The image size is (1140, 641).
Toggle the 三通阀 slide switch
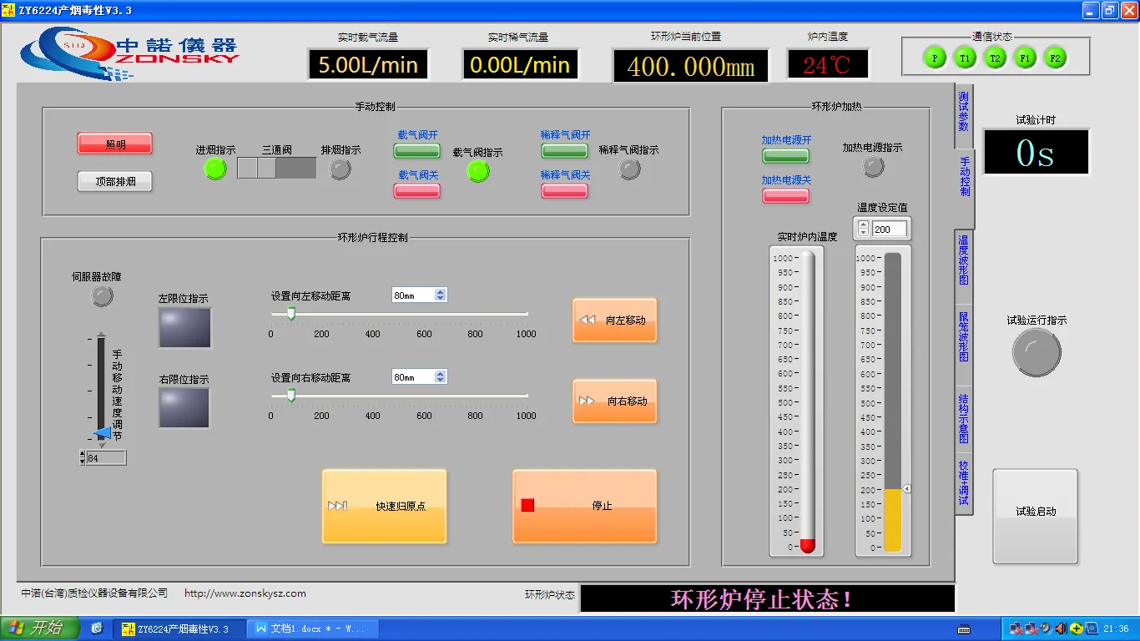276,168
